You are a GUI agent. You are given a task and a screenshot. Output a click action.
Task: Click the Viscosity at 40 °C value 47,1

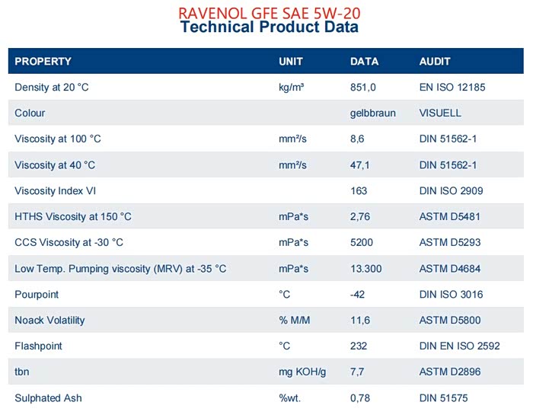[x=359, y=165]
